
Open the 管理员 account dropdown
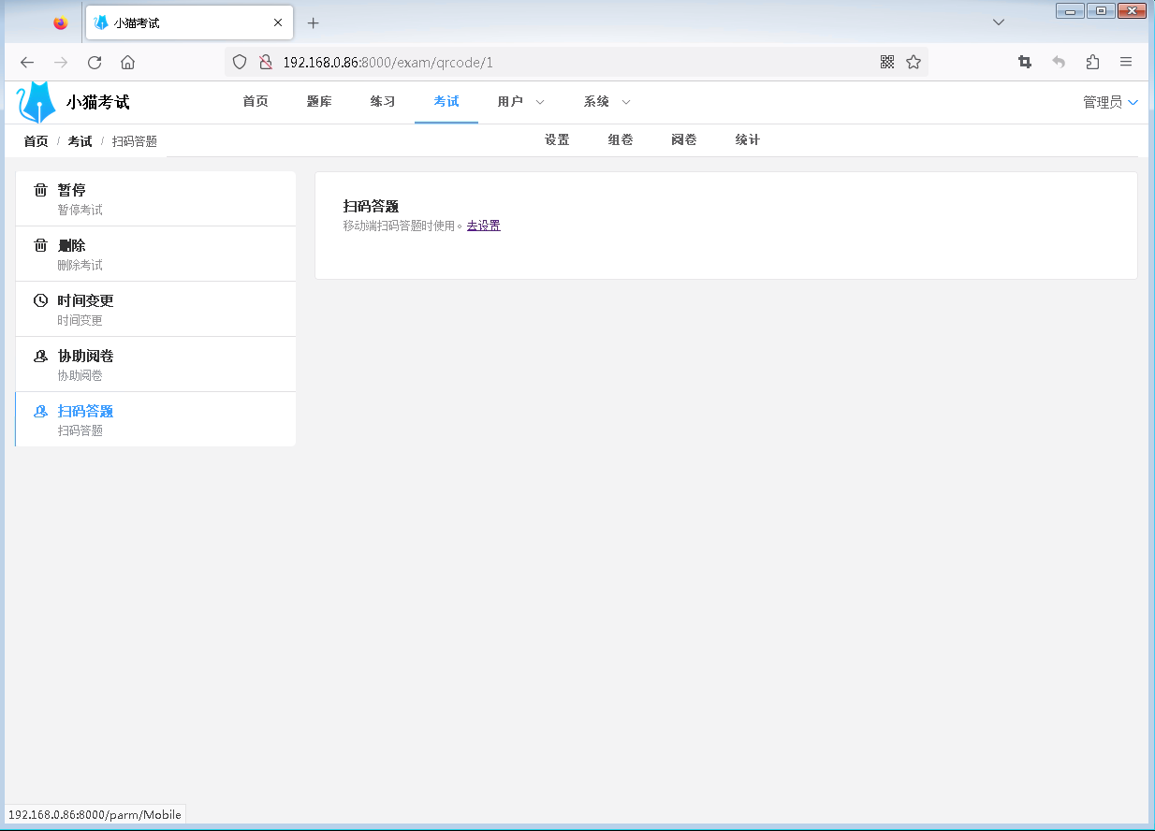tap(1110, 102)
